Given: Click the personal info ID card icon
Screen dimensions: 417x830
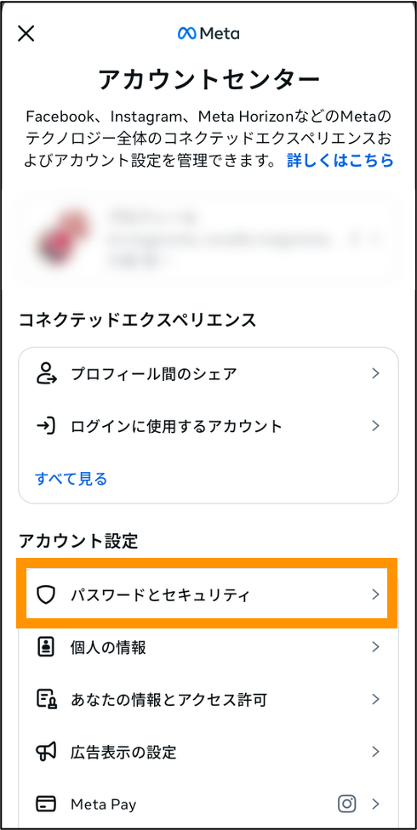Looking at the screenshot, I should click(46, 647).
